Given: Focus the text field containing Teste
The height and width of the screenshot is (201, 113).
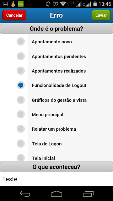Looking at the screenshot, I should click(56, 179).
